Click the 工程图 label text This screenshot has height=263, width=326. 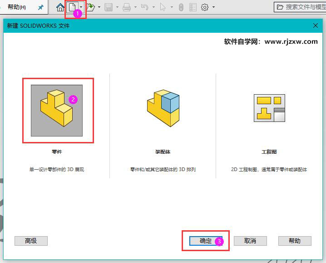[x=269, y=152]
